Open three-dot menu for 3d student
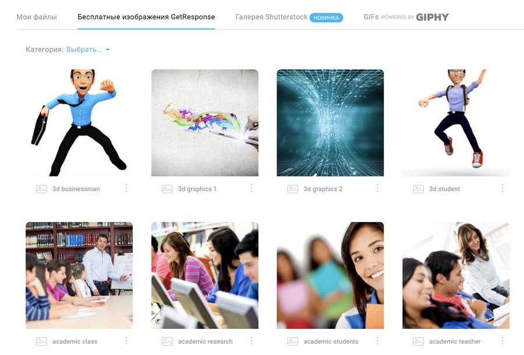 [x=502, y=188]
